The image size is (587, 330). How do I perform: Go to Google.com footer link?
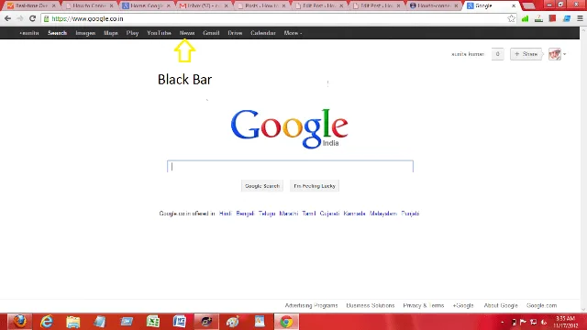(x=541, y=305)
